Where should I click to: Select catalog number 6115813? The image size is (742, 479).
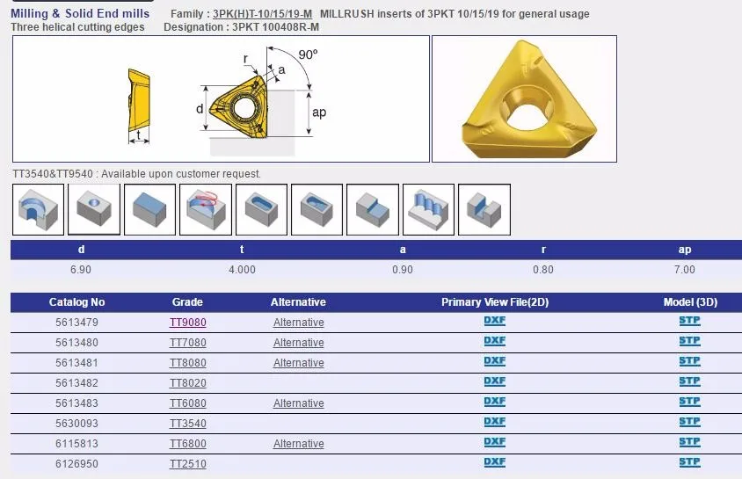coord(76,444)
